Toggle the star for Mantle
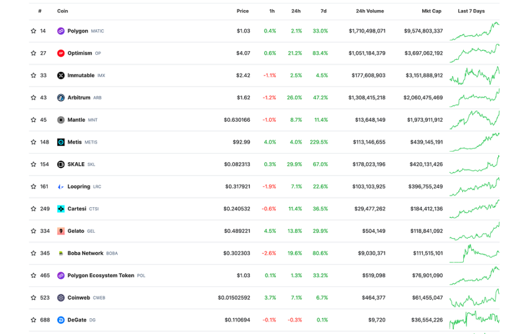Viewport: 519px width, 334px height. click(x=33, y=119)
